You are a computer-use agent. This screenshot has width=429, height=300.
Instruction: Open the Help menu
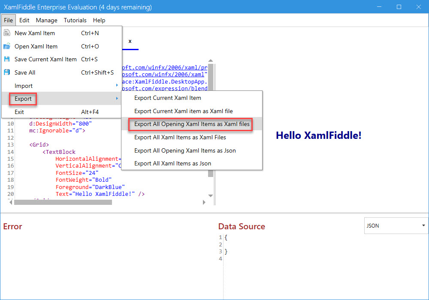click(x=99, y=20)
